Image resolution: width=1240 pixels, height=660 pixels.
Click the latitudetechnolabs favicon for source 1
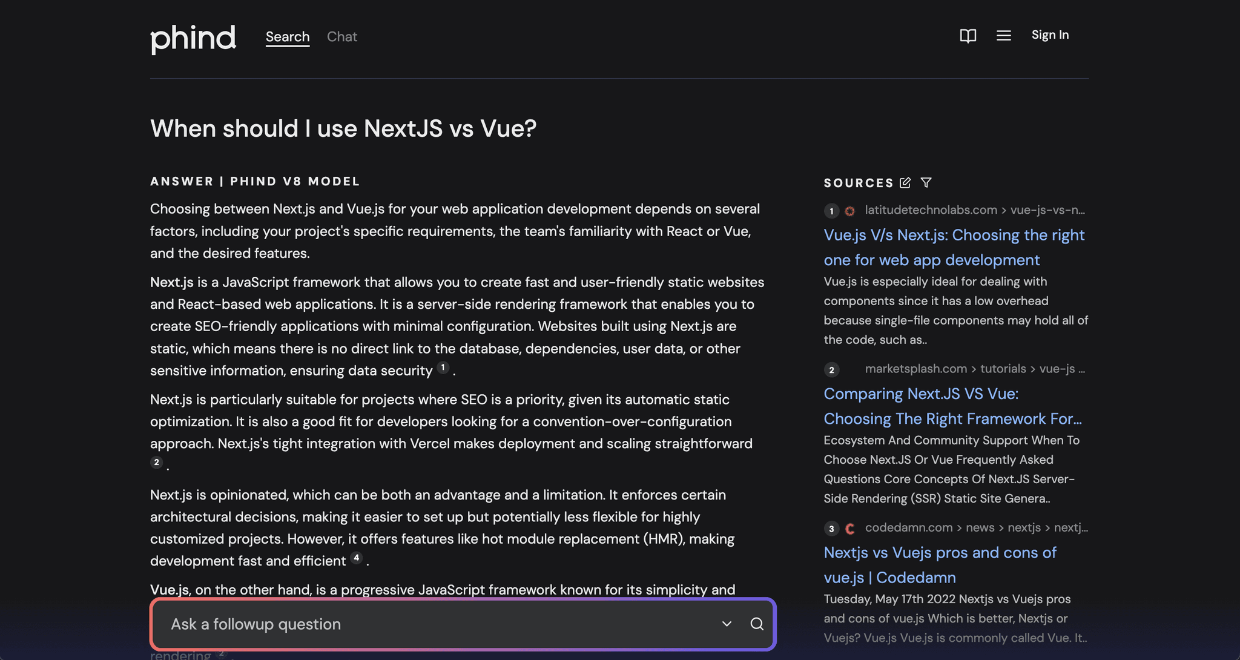(849, 211)
